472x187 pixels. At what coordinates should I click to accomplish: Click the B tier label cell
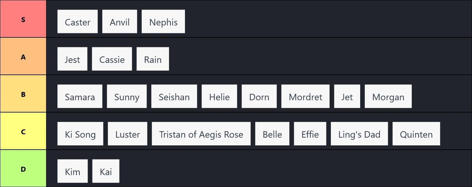23,94
